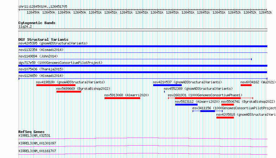Open variant nsv4205818 gnomAD label

[x=246, y=114]
